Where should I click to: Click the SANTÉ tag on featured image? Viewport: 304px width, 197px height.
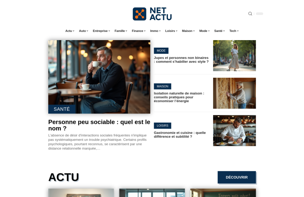(x=62, y=109)
